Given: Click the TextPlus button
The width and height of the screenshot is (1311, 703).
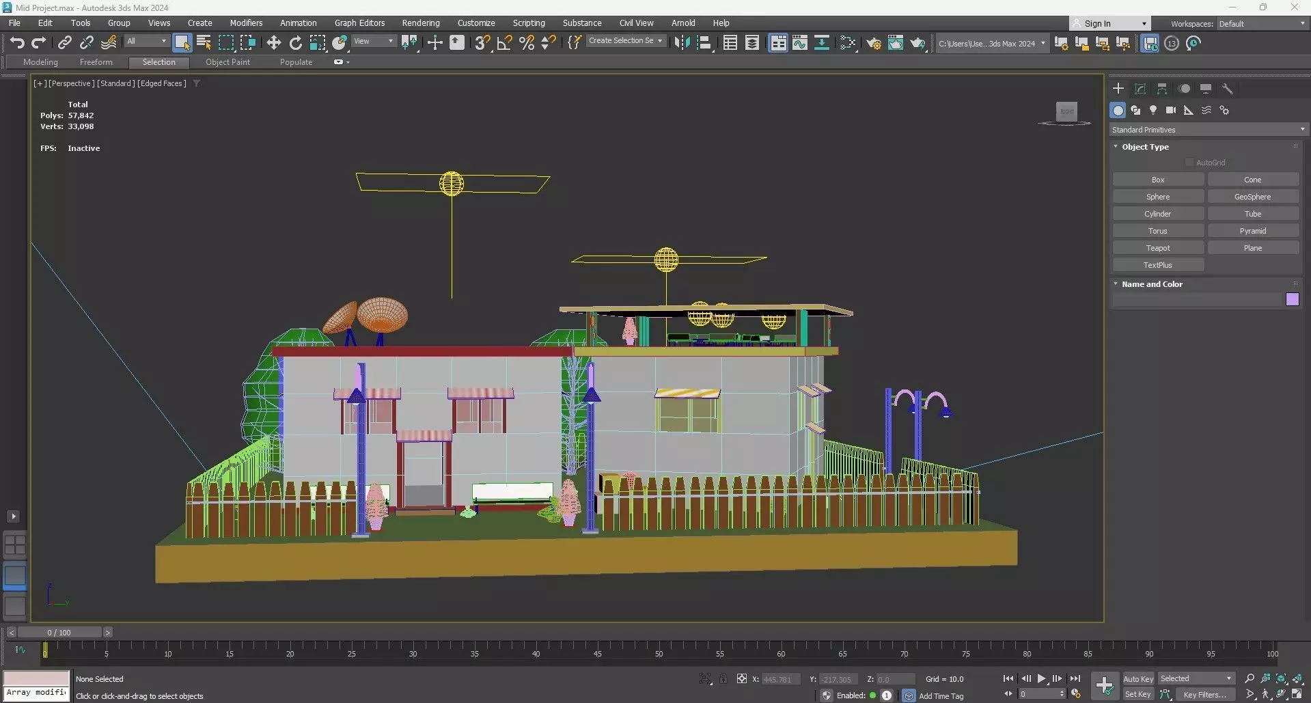Looking at the screenshot, I should tap(1158, 265).
